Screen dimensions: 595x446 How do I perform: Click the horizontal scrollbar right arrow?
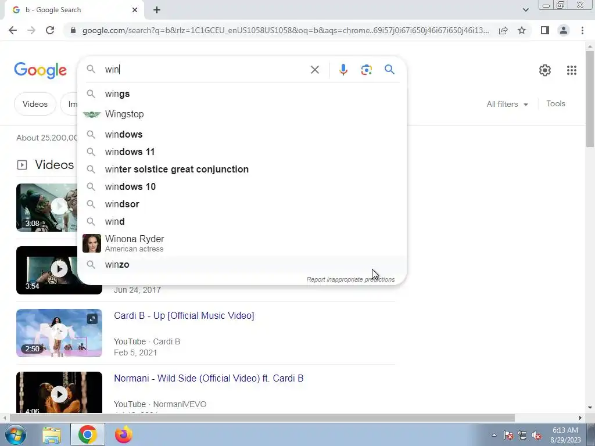[580, 418]
